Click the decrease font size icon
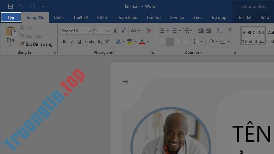 [x=123, y=31]
